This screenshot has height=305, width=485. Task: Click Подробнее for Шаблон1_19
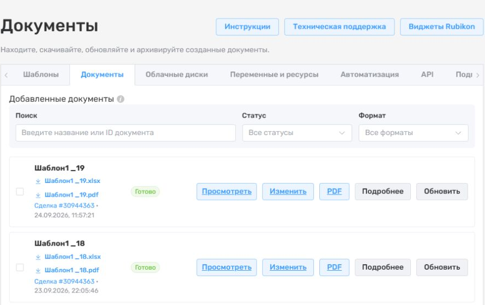[383, 192]
